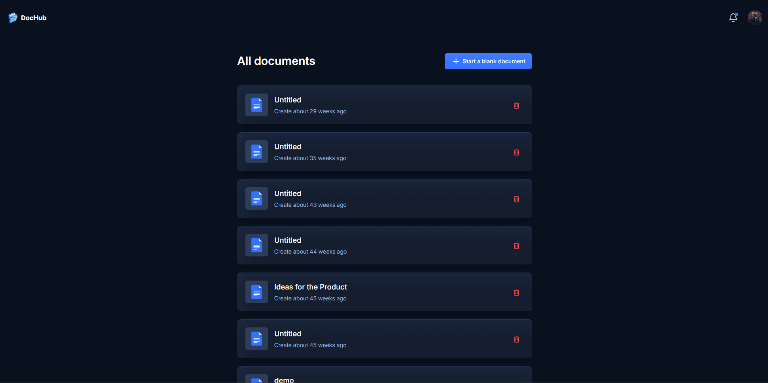Screen dimensions: 768x383
Task: Click file icon of the 43 weeks ago document
Action: tap(257, 198)
